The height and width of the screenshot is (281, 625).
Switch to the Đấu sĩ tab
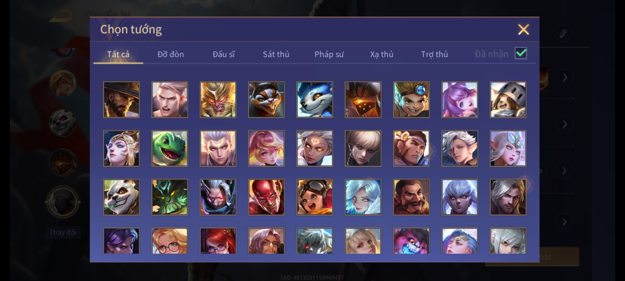tap(223, 54)
